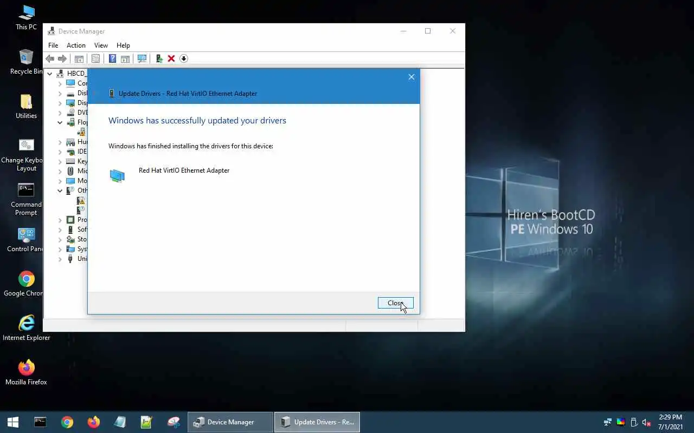Image resolution: width=694 pixels, height=433 pixels.
Task: Click the Update device driver toolbar icon
Action: [159, 58]
